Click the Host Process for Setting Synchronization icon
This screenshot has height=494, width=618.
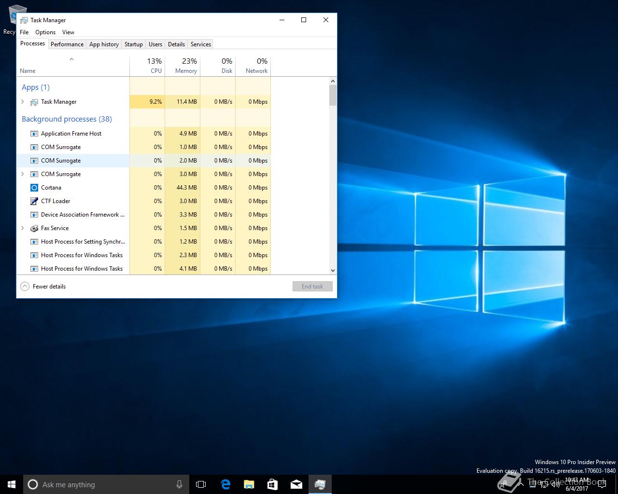[34, 242]
